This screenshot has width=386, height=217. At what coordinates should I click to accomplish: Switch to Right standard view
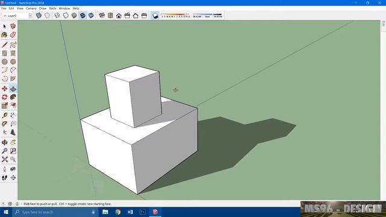(127, 16)
